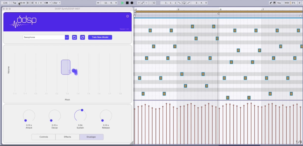303x146 pixels.
Task: Click clip start marker triangle
Action: point(135,14)
